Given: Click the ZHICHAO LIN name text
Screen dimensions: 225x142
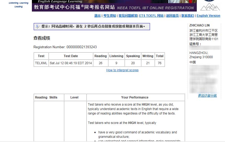Looking at the screenshot, I should [199, 25].
